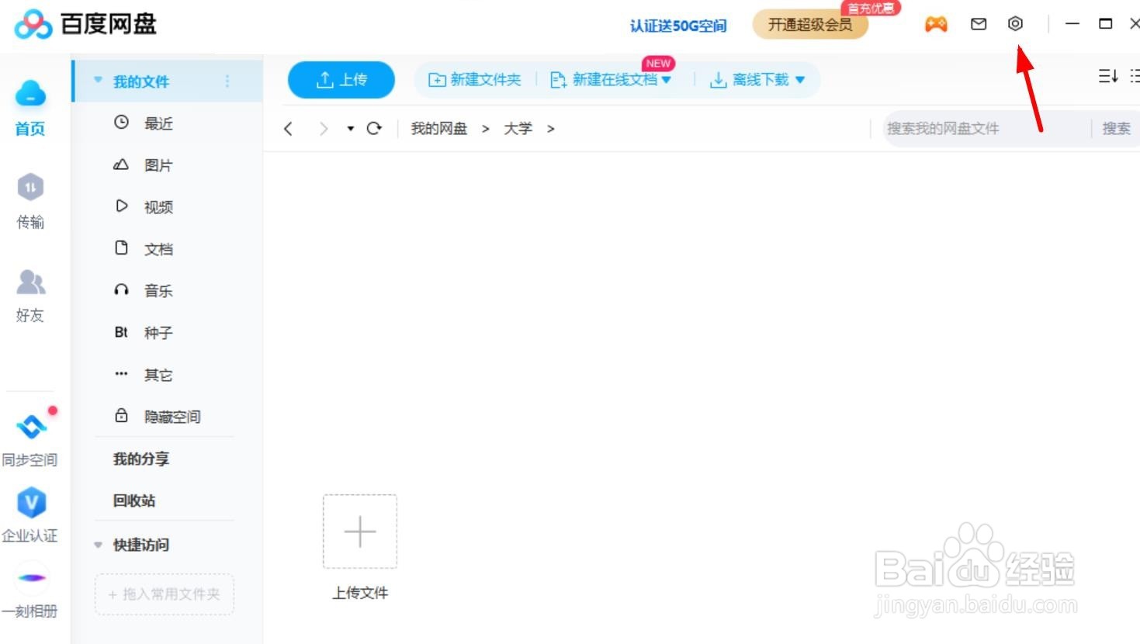This screenshot has height=644, width=1140.
Task: Switch to 我的分享 shares section
Action: tap(140, 459)
